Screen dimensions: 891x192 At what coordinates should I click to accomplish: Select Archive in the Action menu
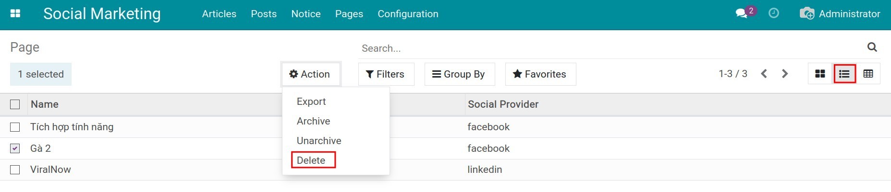(x=313, y=121)
